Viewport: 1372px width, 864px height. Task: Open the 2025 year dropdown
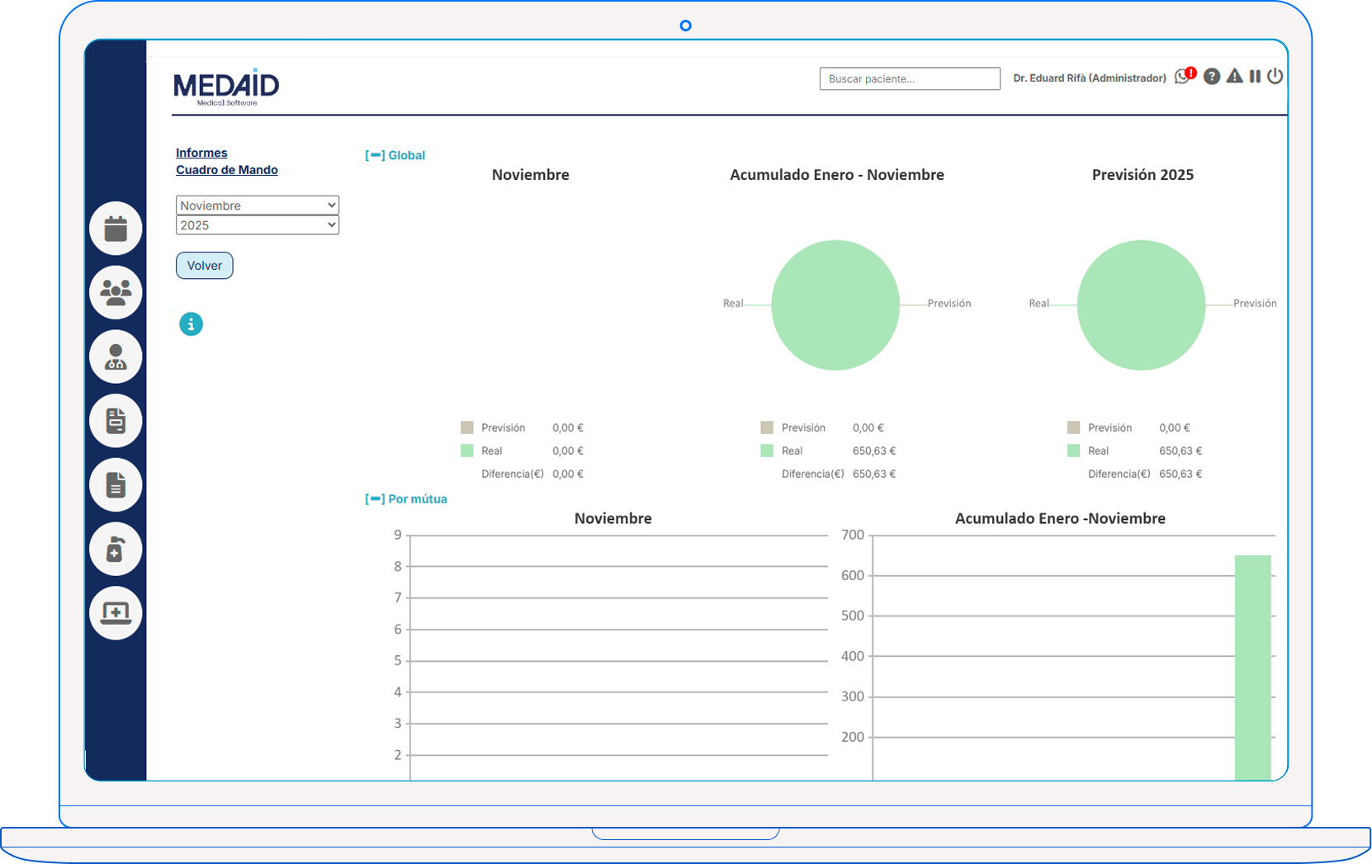coord(258,225)
